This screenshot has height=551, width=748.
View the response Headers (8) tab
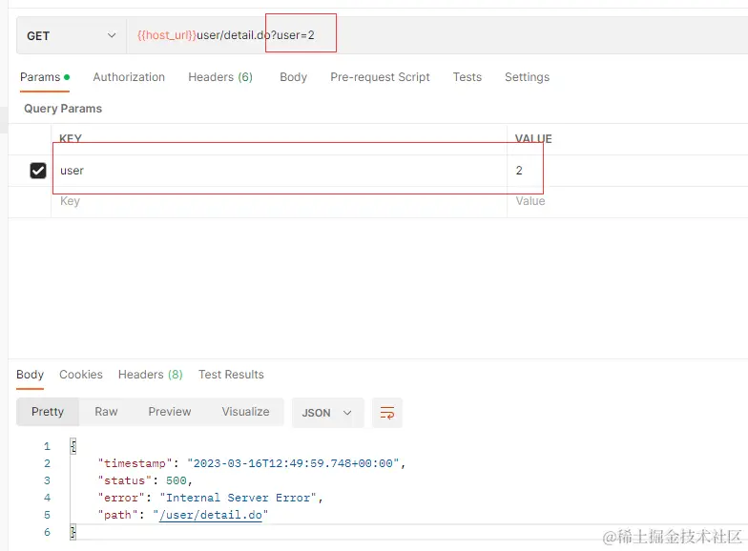(151, 375)
